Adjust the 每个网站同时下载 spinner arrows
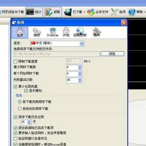This screenshot has height=146, width=146. pyautogui.click(x=80, y=74)
